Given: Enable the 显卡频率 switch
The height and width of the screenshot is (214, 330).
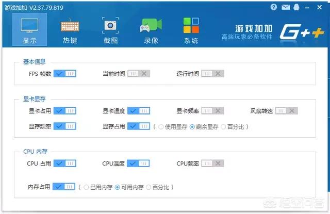Looking at the screenshot, I should [x=212, y=111].
